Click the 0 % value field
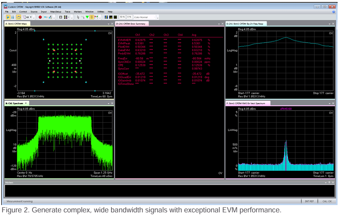340x216 pixels. [129, 17]
